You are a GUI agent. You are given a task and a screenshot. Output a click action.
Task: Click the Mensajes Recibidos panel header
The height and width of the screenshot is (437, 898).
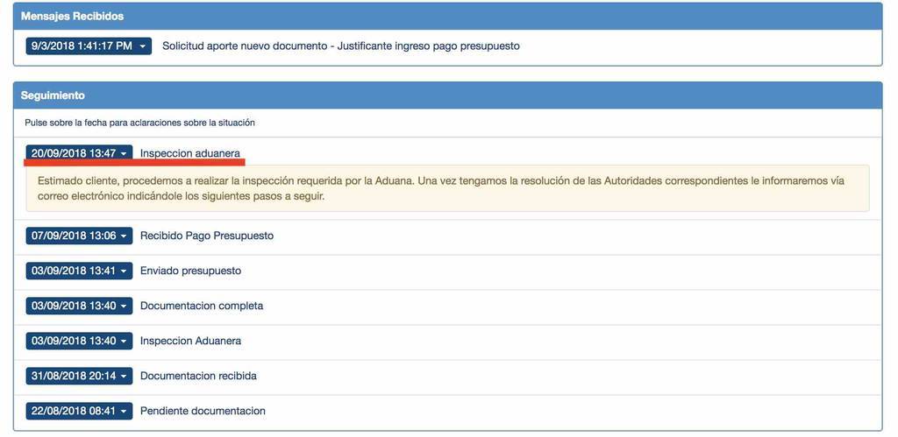pyautogui.click(x=448, y=16)
